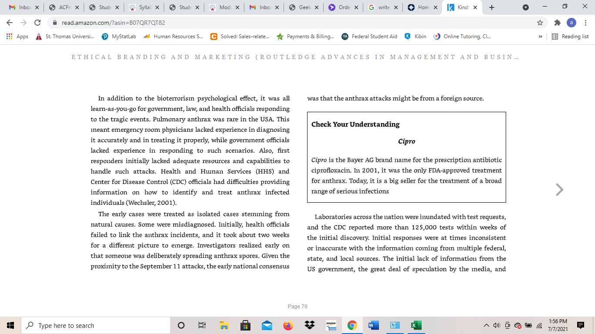Image resolution: width=595 pixels, height=334 pixels.
Task: Open the Federal Student Aid bookmark
Action: [369, 37]
